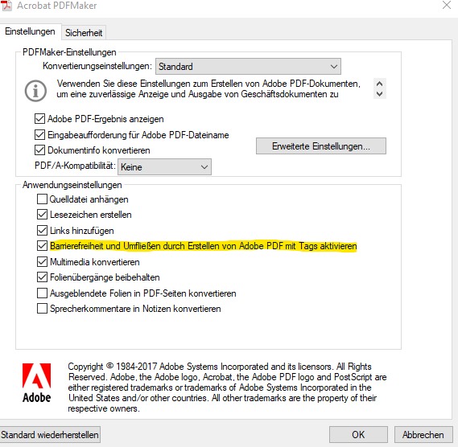Viewport: 458px width, 447px height.
Task: Open Erweiterte Einstellungen dialog
Action: click(321, 146)
